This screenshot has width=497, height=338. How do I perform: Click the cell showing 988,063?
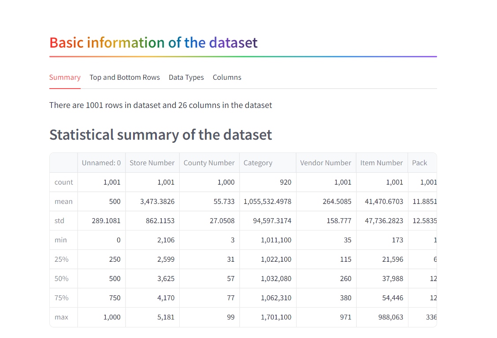click(x=390, y=317)
